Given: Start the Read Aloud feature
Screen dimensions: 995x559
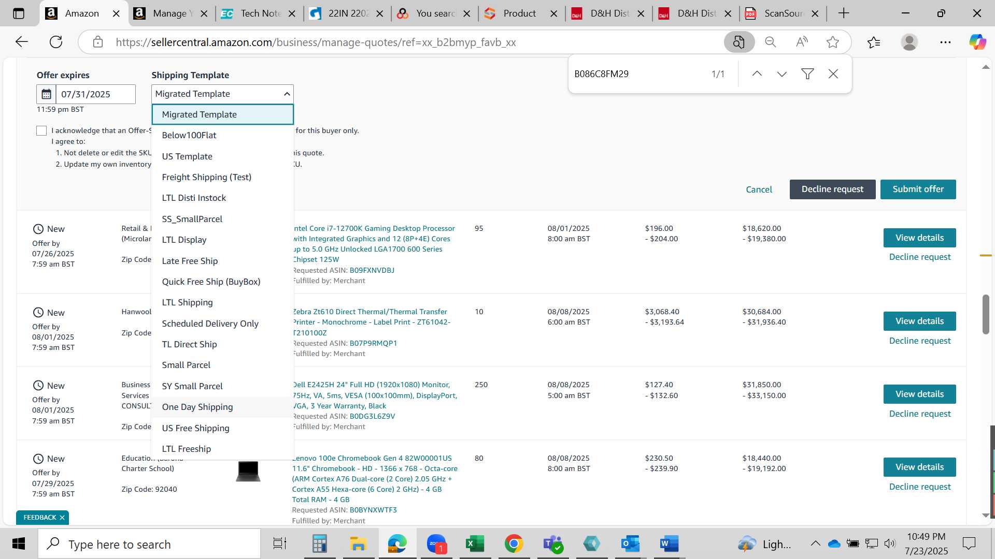Looking at the screenshot, I should 802,42.
